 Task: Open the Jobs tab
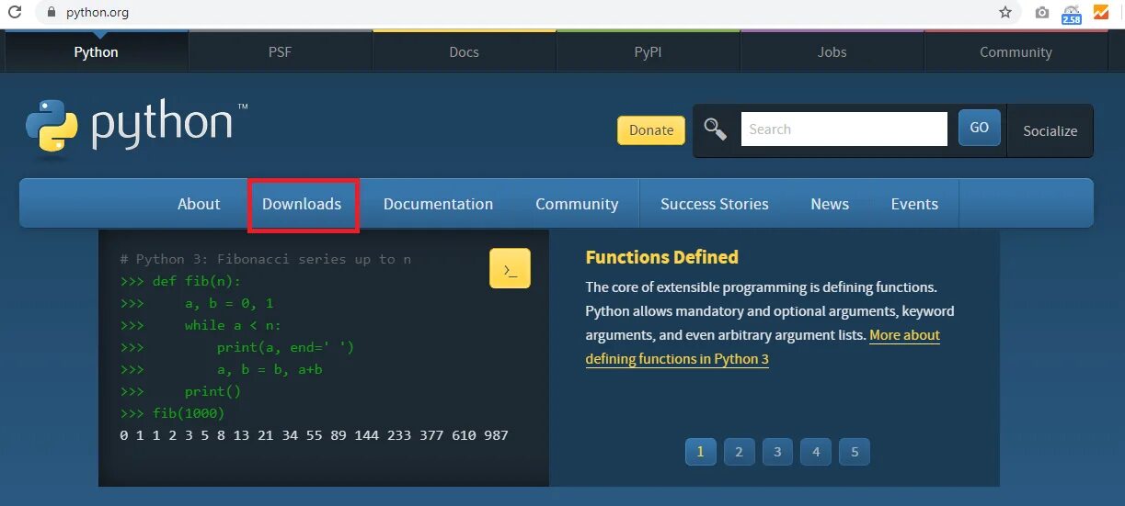pyautogui.click(x=832, y=51)
